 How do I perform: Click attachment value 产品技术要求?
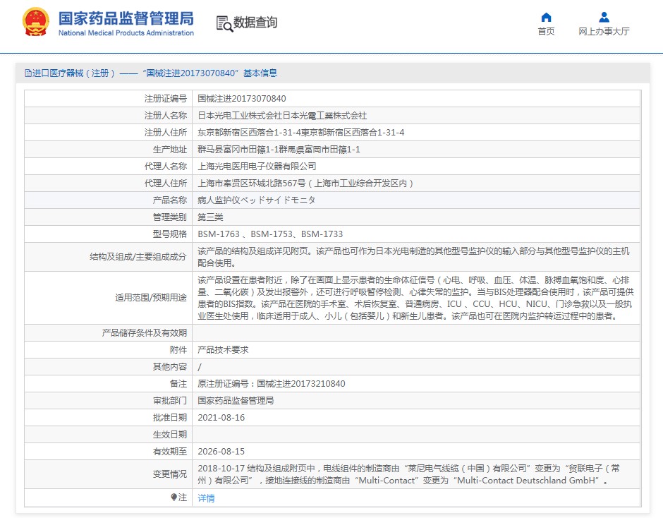click(x=223, y=349)
